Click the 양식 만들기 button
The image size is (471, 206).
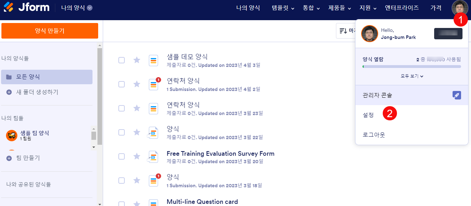pos(50,31)
